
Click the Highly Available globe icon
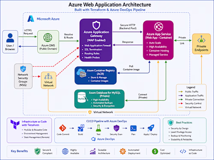pos(65,151)
